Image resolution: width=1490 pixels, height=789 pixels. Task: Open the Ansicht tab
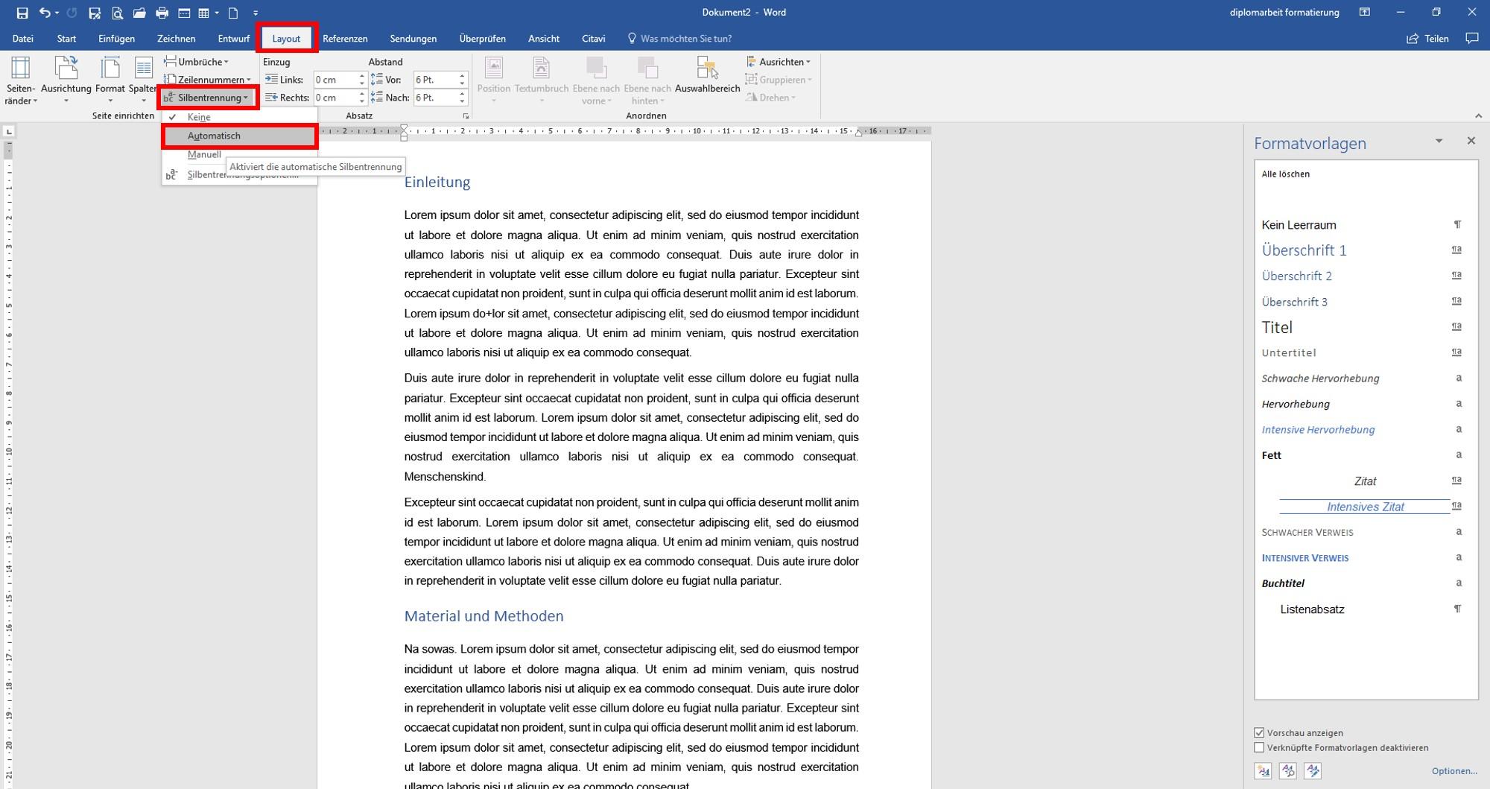(544, 38)
